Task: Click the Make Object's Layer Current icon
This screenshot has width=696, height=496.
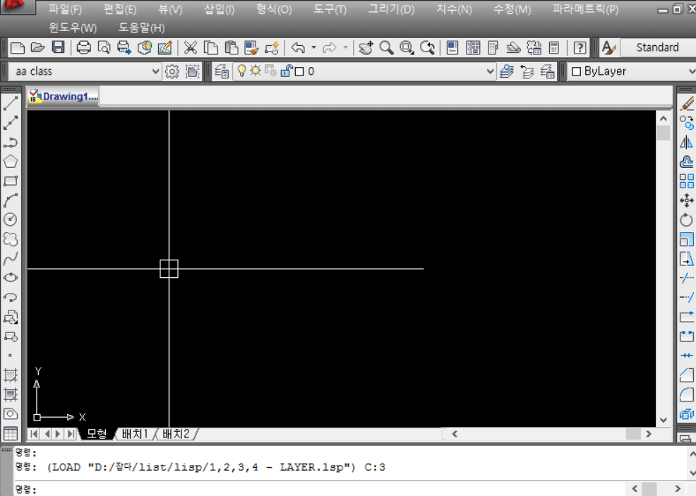Action: (x=507, y=71)
